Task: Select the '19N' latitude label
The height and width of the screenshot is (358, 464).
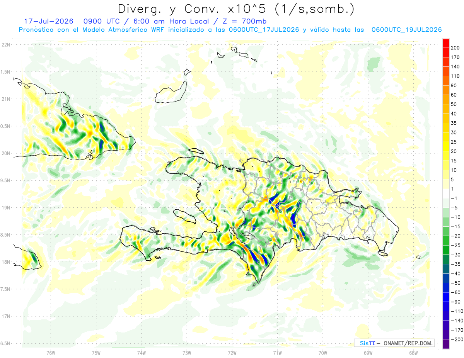Action: (x=6, y=208)
